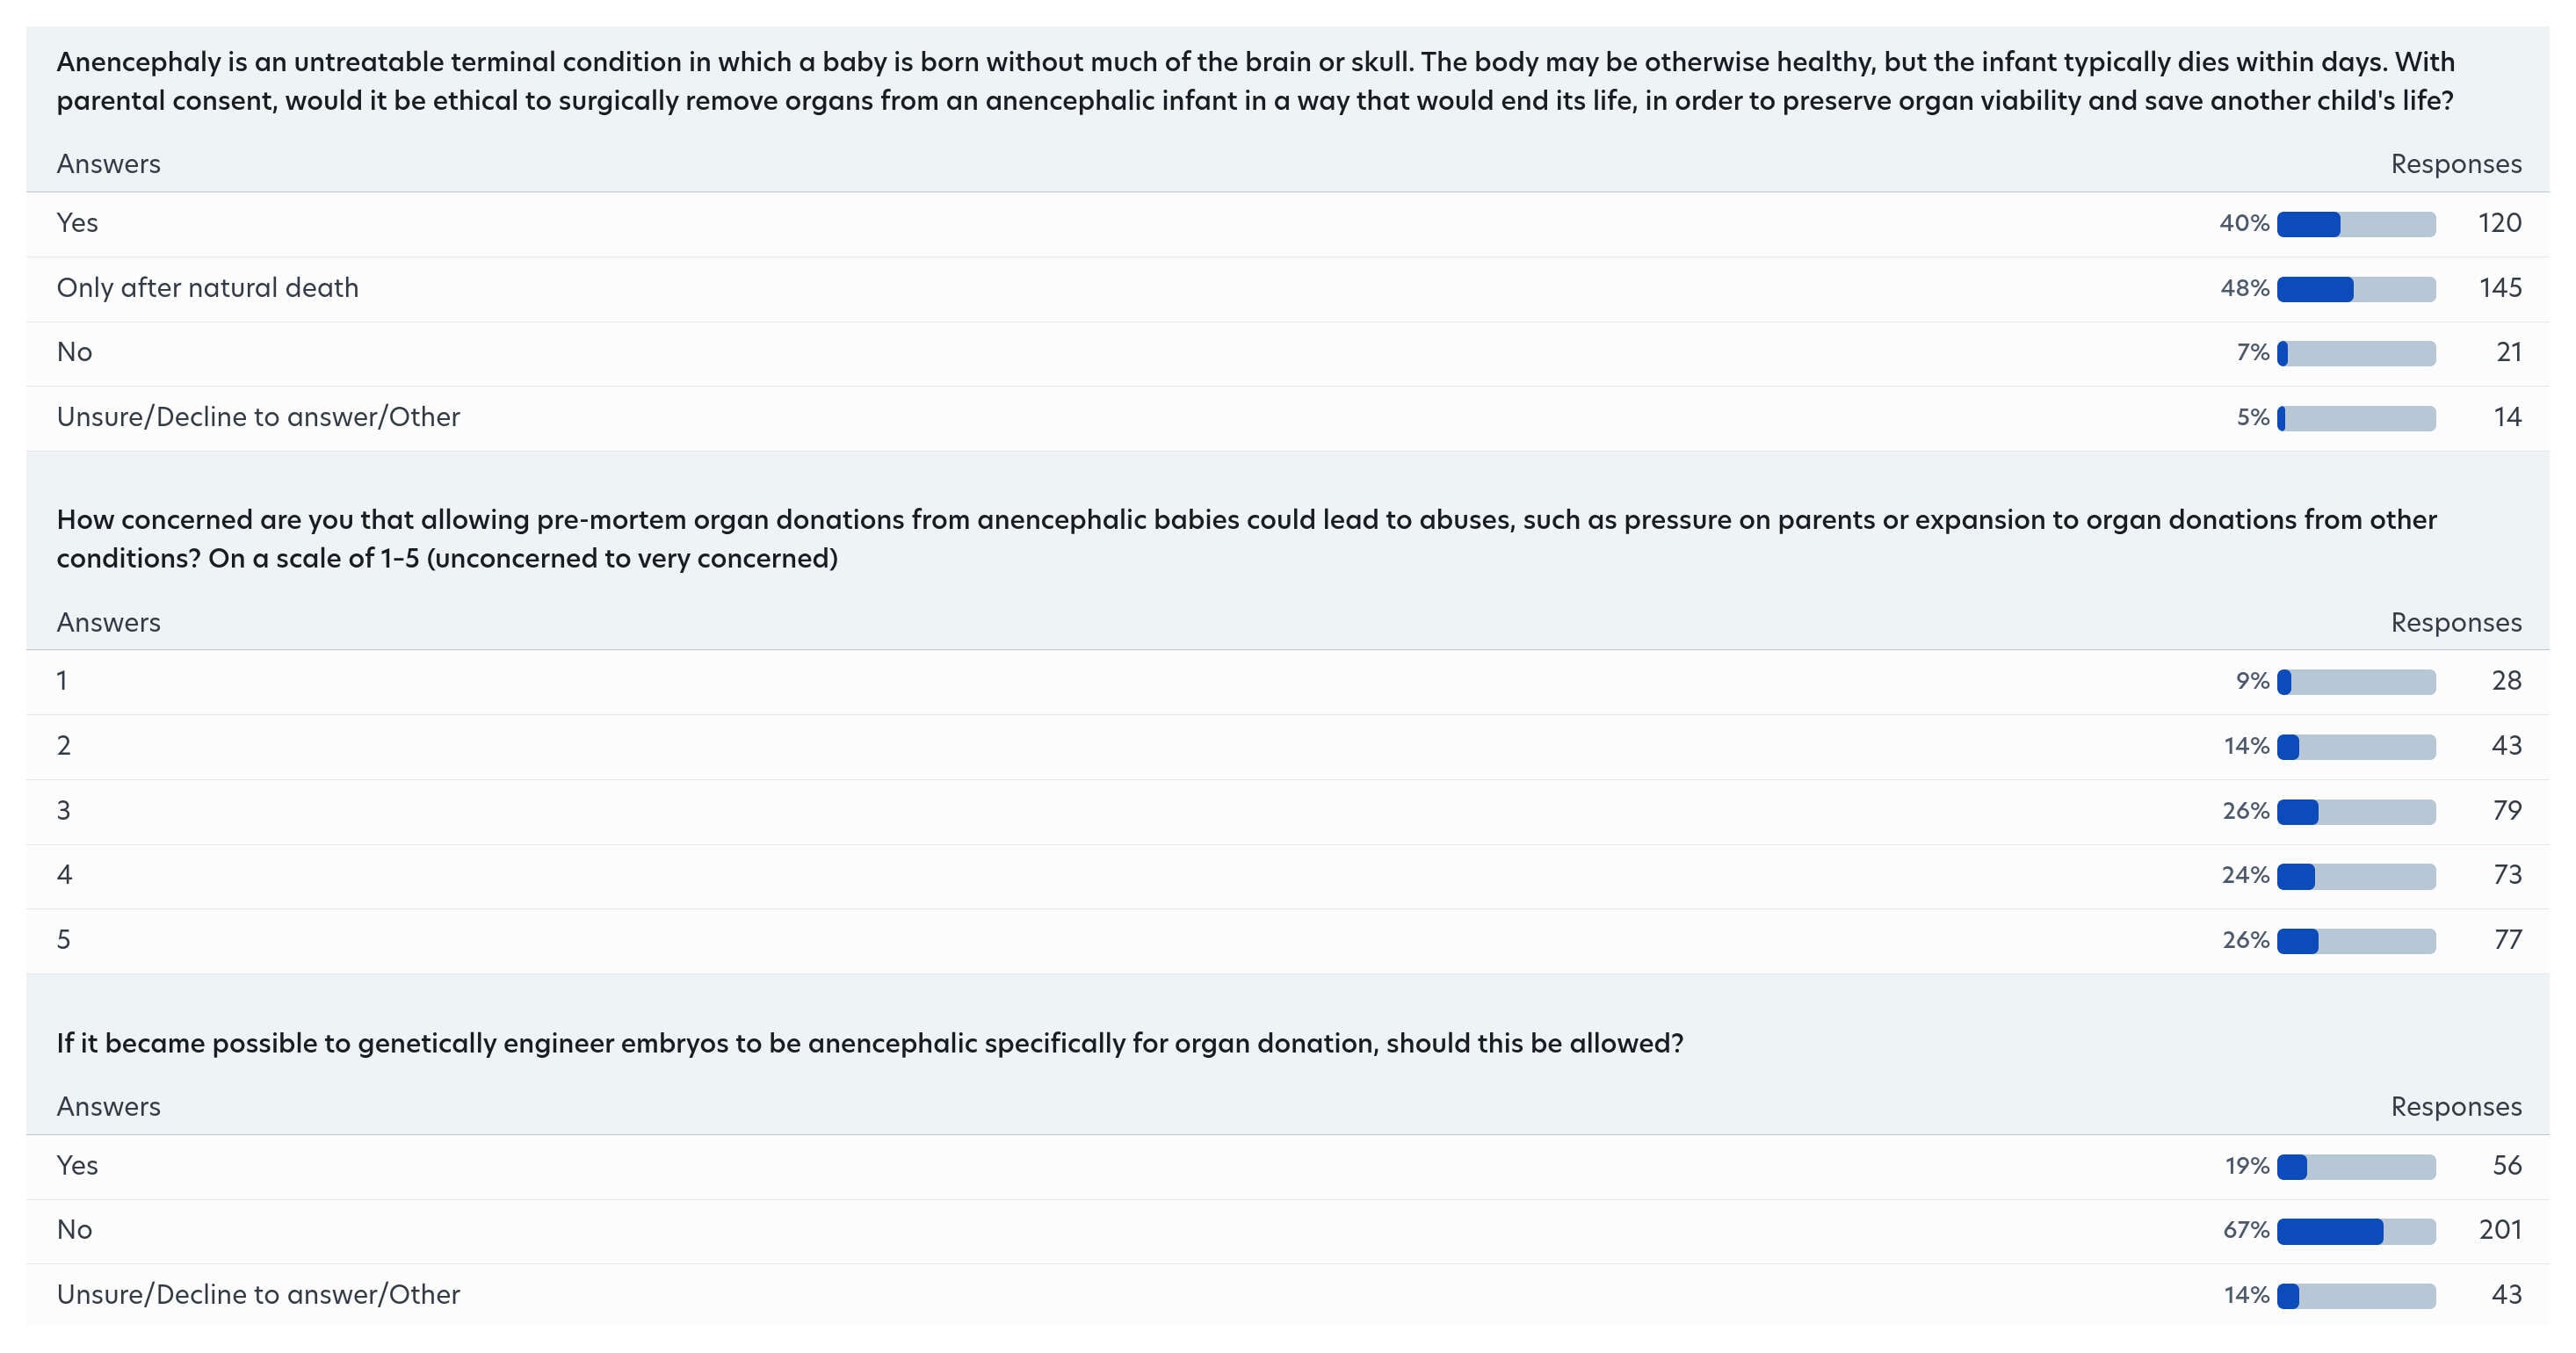
Task: Click the first question's "Unsure/Decline to answer/Other" label
Action: pos(258,417)
